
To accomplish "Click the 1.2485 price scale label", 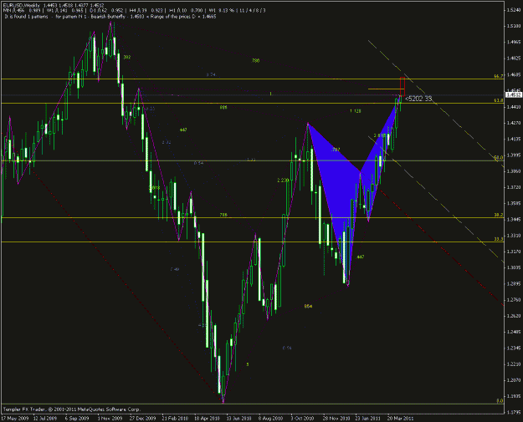I will pyautogui.click(x=514, y=333).
